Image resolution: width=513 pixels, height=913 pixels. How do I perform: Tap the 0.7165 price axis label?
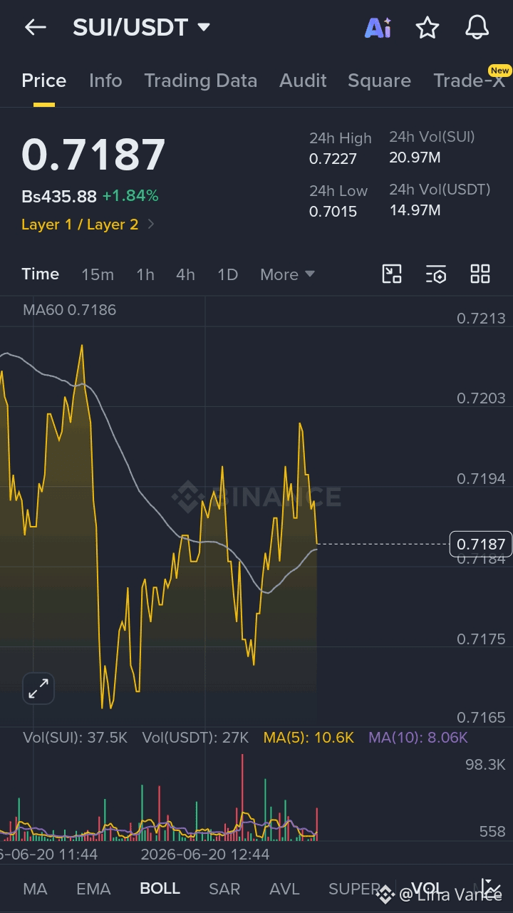click(x=481, y=718)
